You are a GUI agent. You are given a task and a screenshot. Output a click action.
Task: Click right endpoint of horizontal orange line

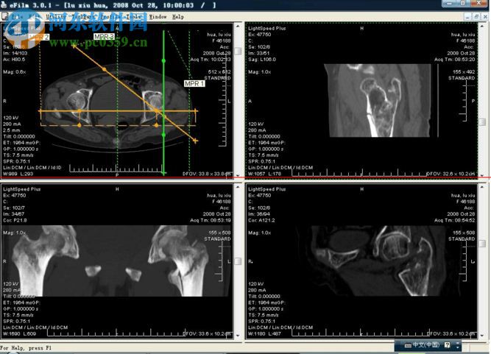click(x=196, y=111)
